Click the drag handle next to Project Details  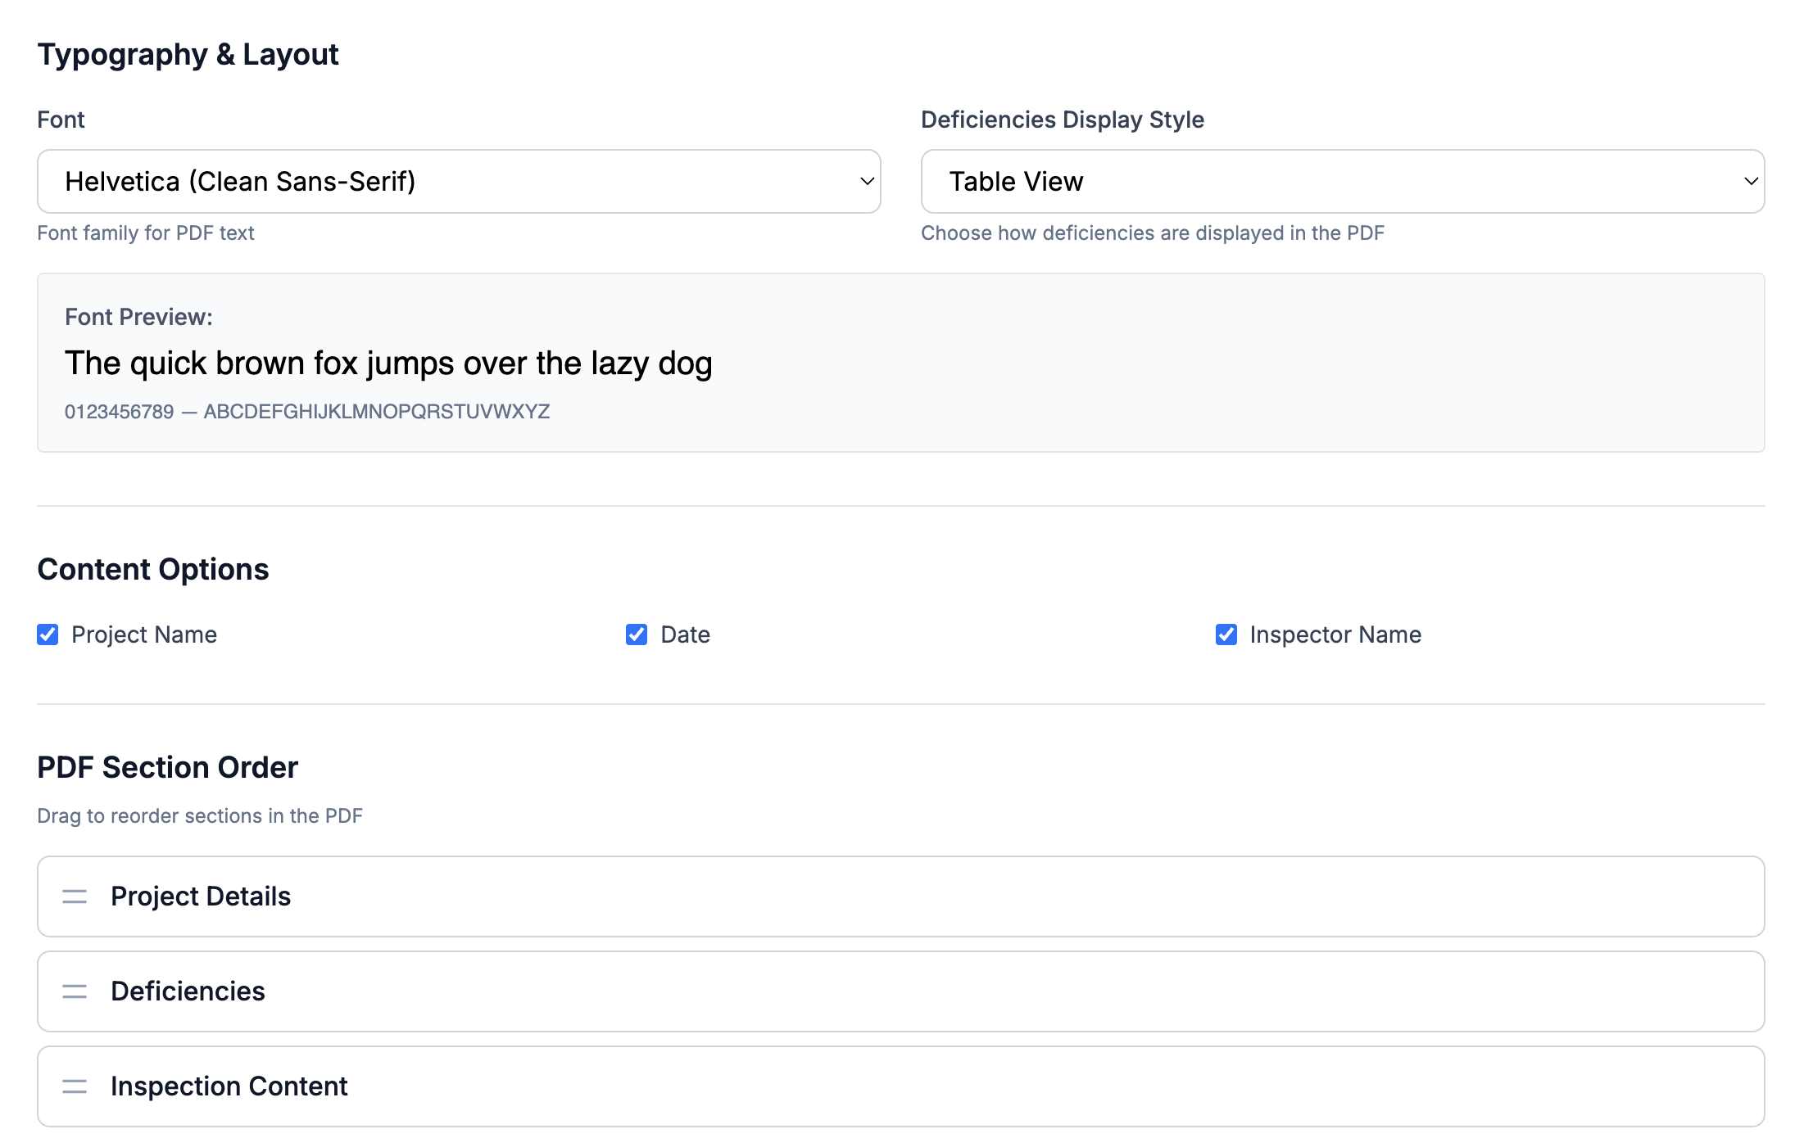[74, 896]
